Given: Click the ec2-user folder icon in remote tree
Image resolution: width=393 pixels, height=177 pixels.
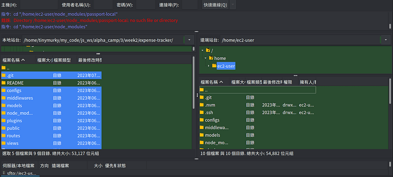Looking at the screenshot, I should [x=214, y=66].
